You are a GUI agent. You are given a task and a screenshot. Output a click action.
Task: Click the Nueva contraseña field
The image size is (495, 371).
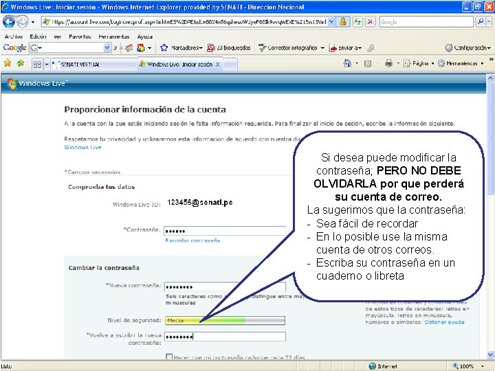[225, 286]
